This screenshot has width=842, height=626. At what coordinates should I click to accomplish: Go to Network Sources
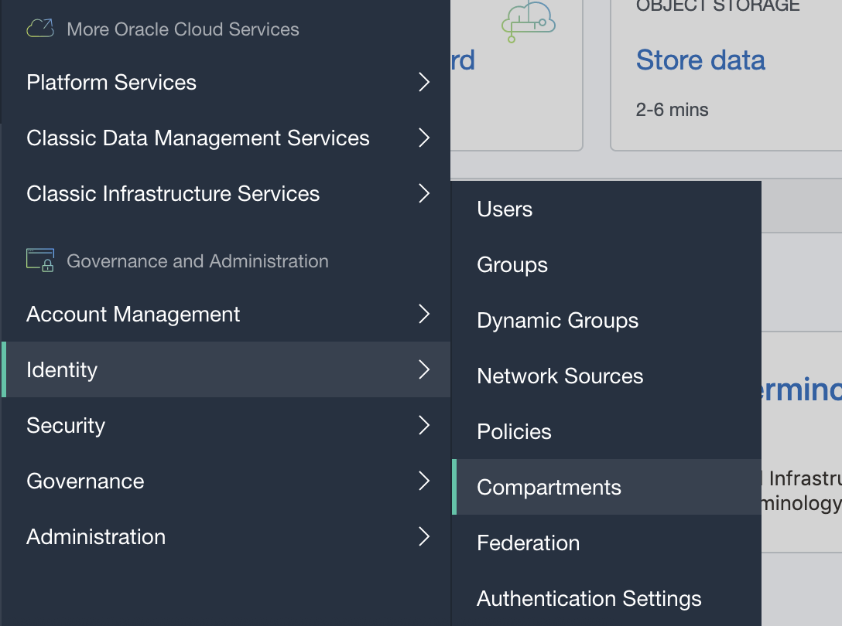pos(560,376)
